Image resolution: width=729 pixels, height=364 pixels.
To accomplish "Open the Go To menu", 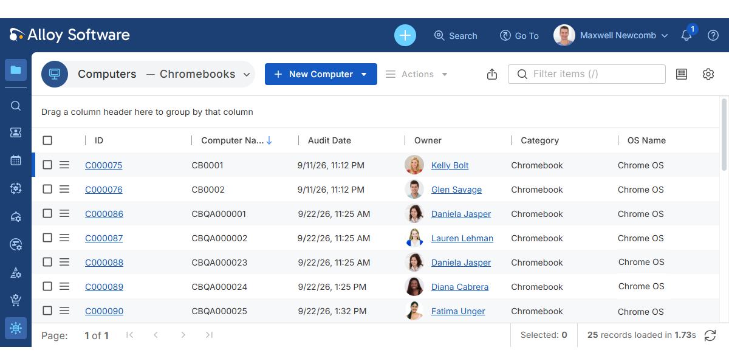I will [519, 35].
